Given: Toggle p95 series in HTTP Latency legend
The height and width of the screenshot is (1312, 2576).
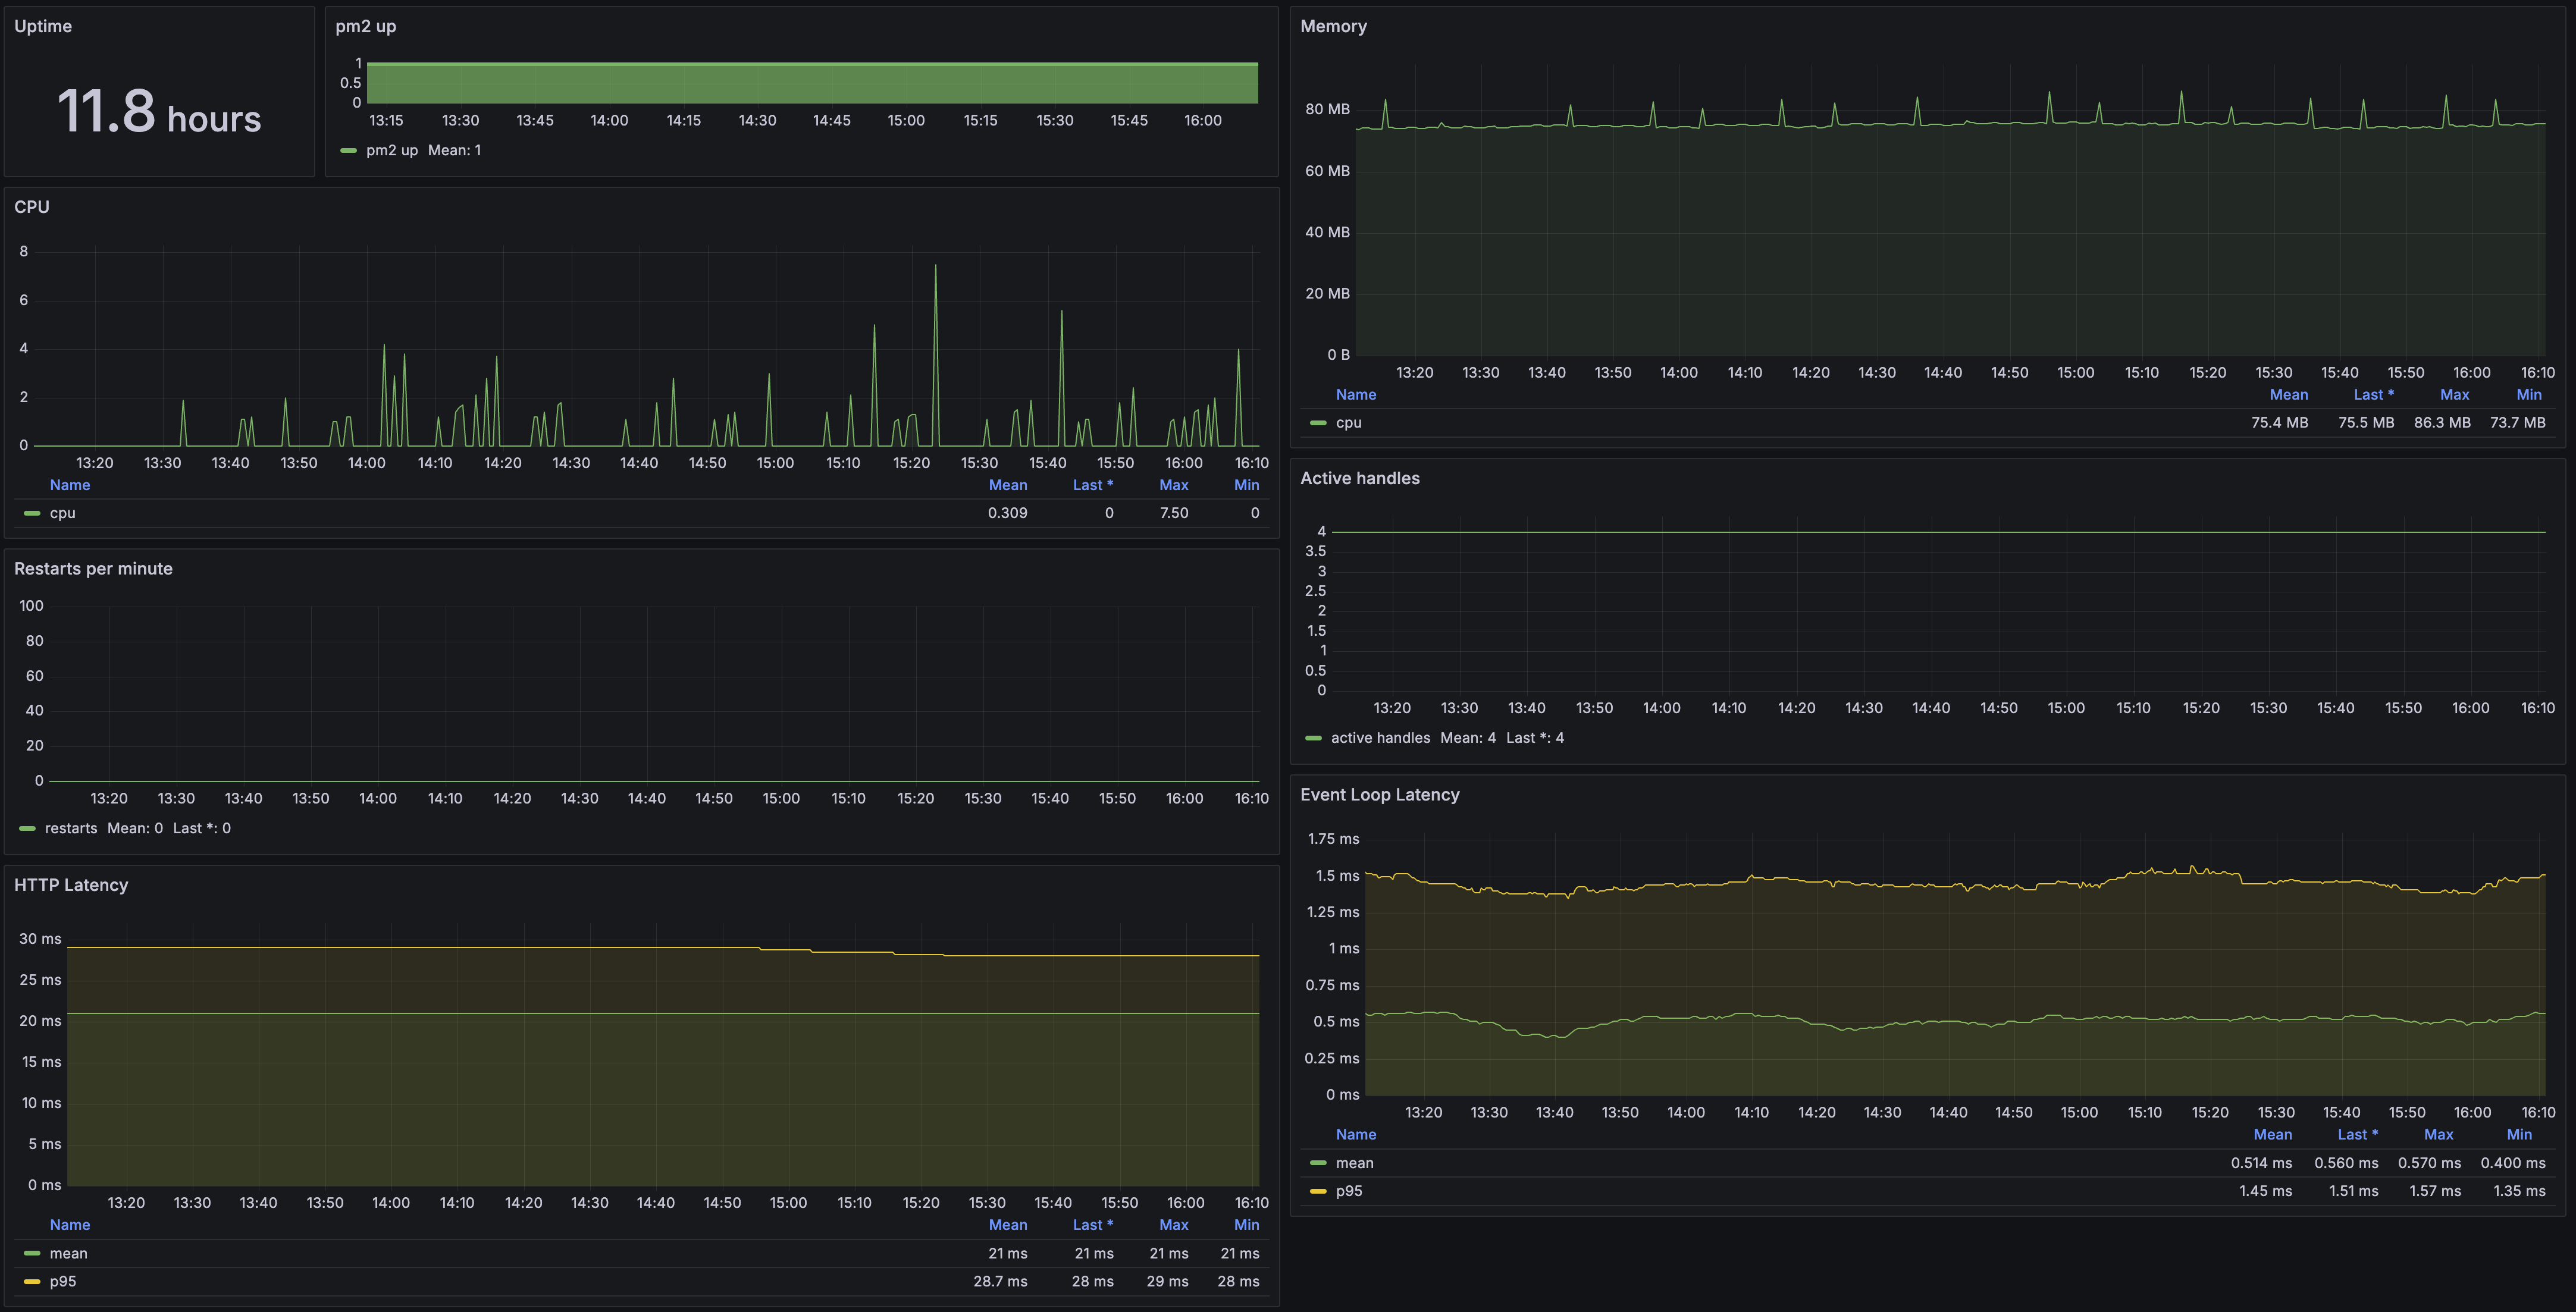Looking at the screenshot, I should click(x=63, y=1282).
